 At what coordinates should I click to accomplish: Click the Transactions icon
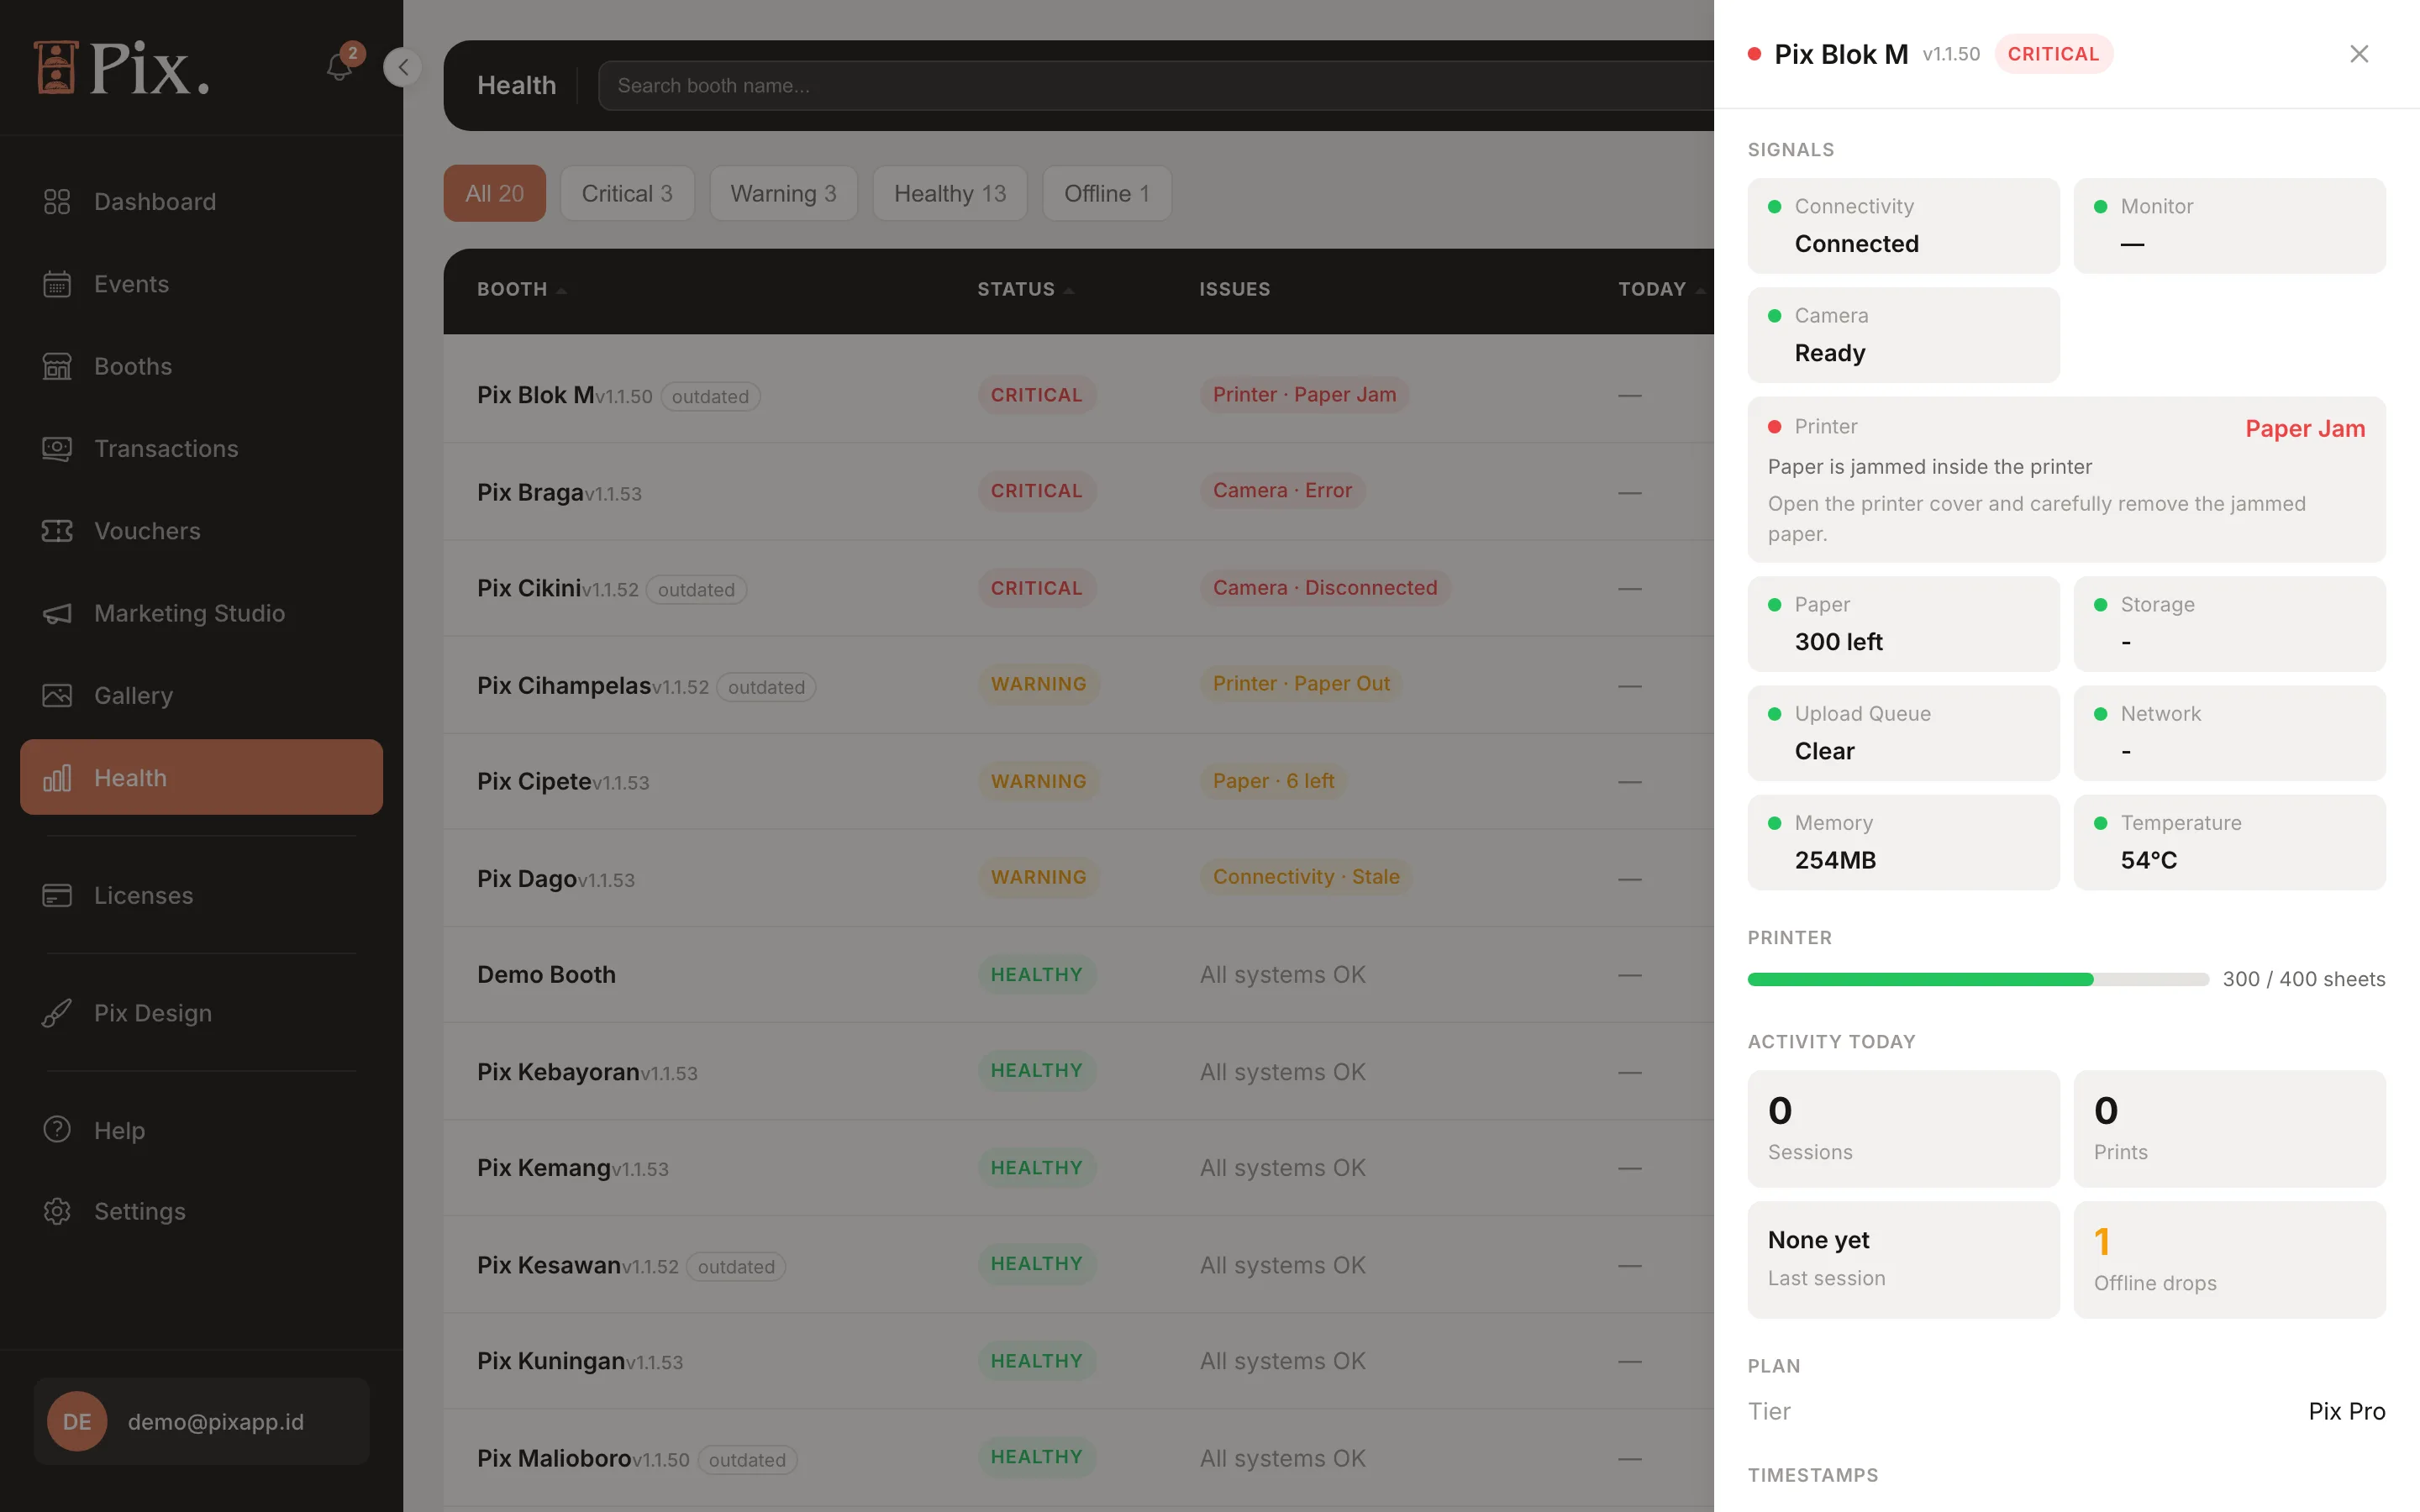coord(57,448)
